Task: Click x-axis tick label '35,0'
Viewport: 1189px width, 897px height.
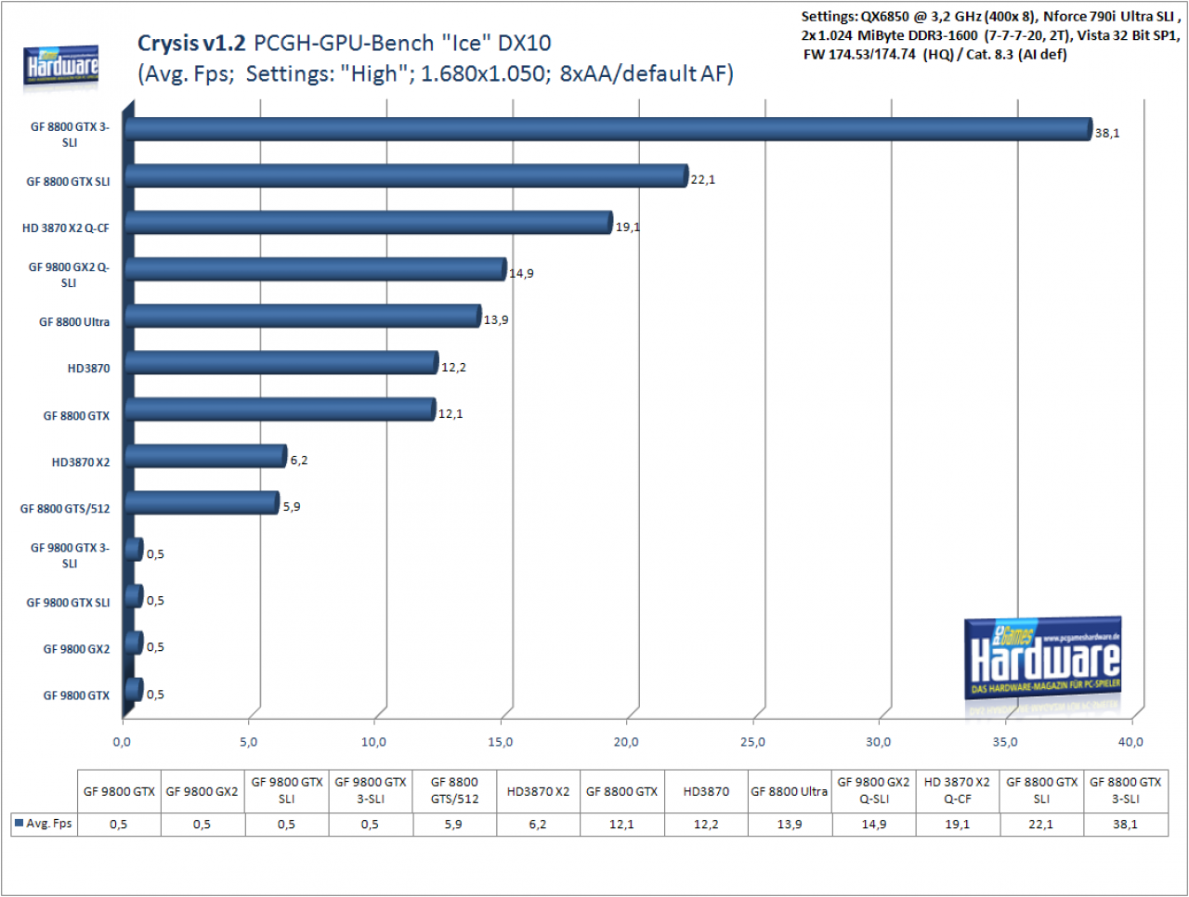Action: [1005, 742]
